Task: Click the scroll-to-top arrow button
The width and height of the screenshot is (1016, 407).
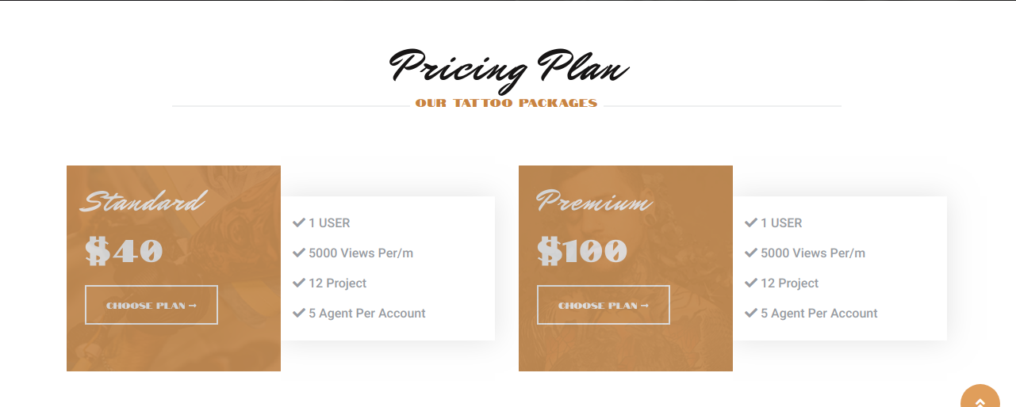Action: tap(980, 398)
